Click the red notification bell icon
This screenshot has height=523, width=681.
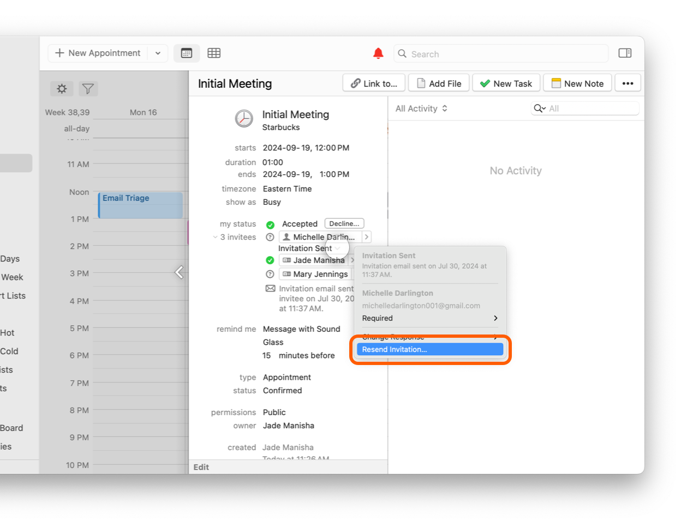click(378, 53)
